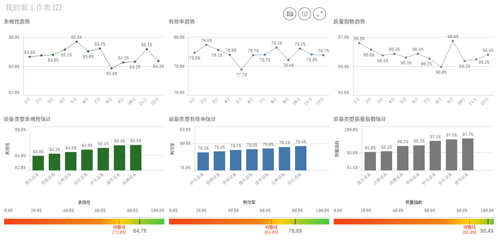Select the 83.8% low label in 表现性趋势
Image resolution: width=498 pixels, height=251 pixels.
tap(111, 73)
